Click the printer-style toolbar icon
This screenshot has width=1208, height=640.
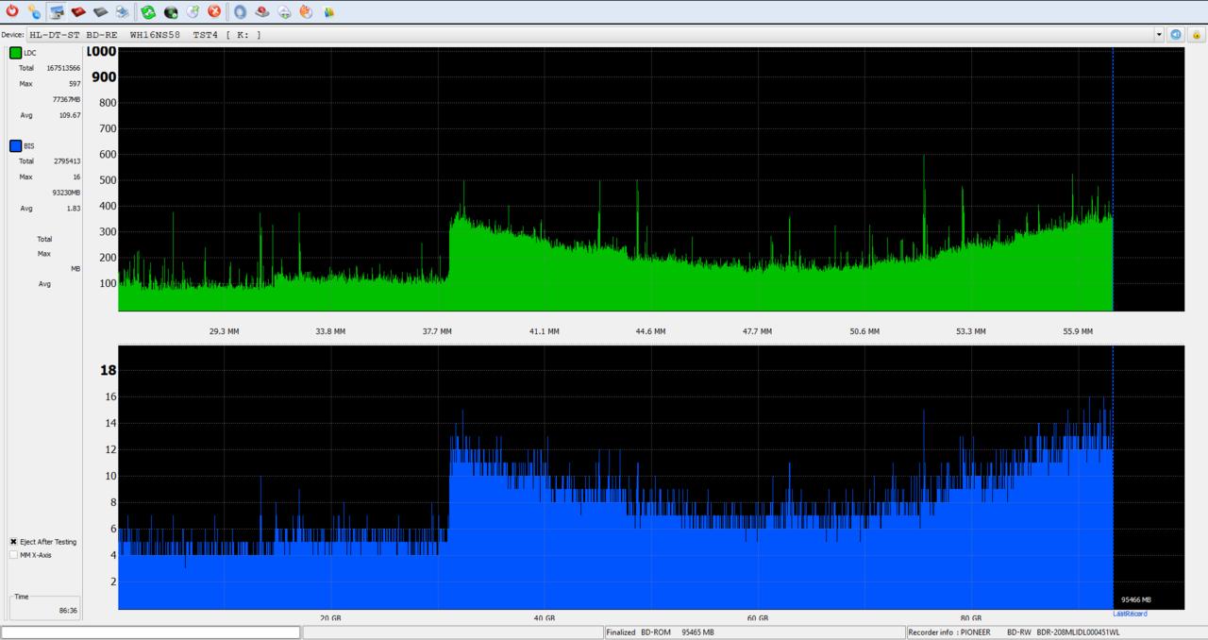pos(122,12)
